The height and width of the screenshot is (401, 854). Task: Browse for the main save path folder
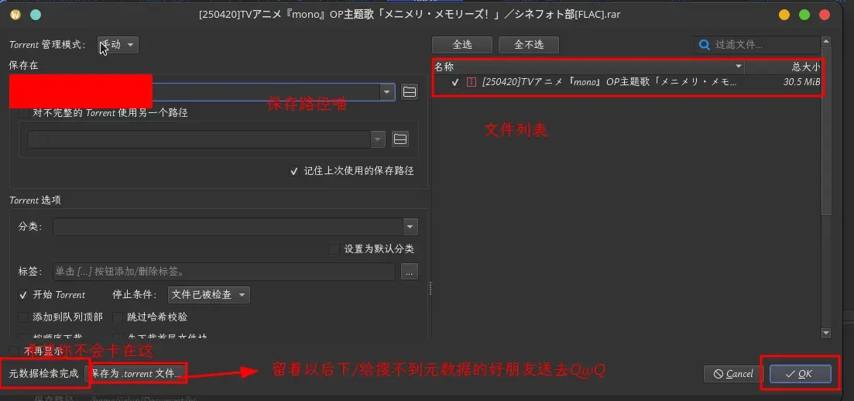tap(410, 92)
